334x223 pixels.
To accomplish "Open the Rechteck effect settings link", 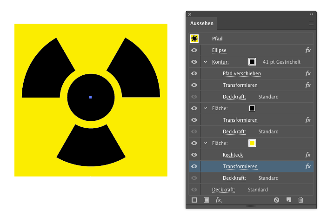I will pyautogui.click(x=233, y=155).
